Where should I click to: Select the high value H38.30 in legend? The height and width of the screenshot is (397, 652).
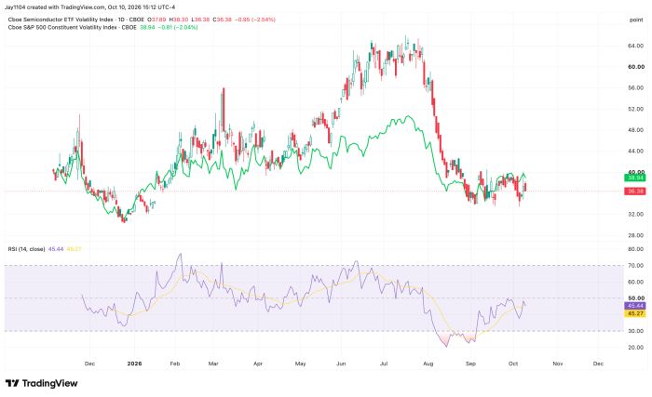tap(179, 20)
